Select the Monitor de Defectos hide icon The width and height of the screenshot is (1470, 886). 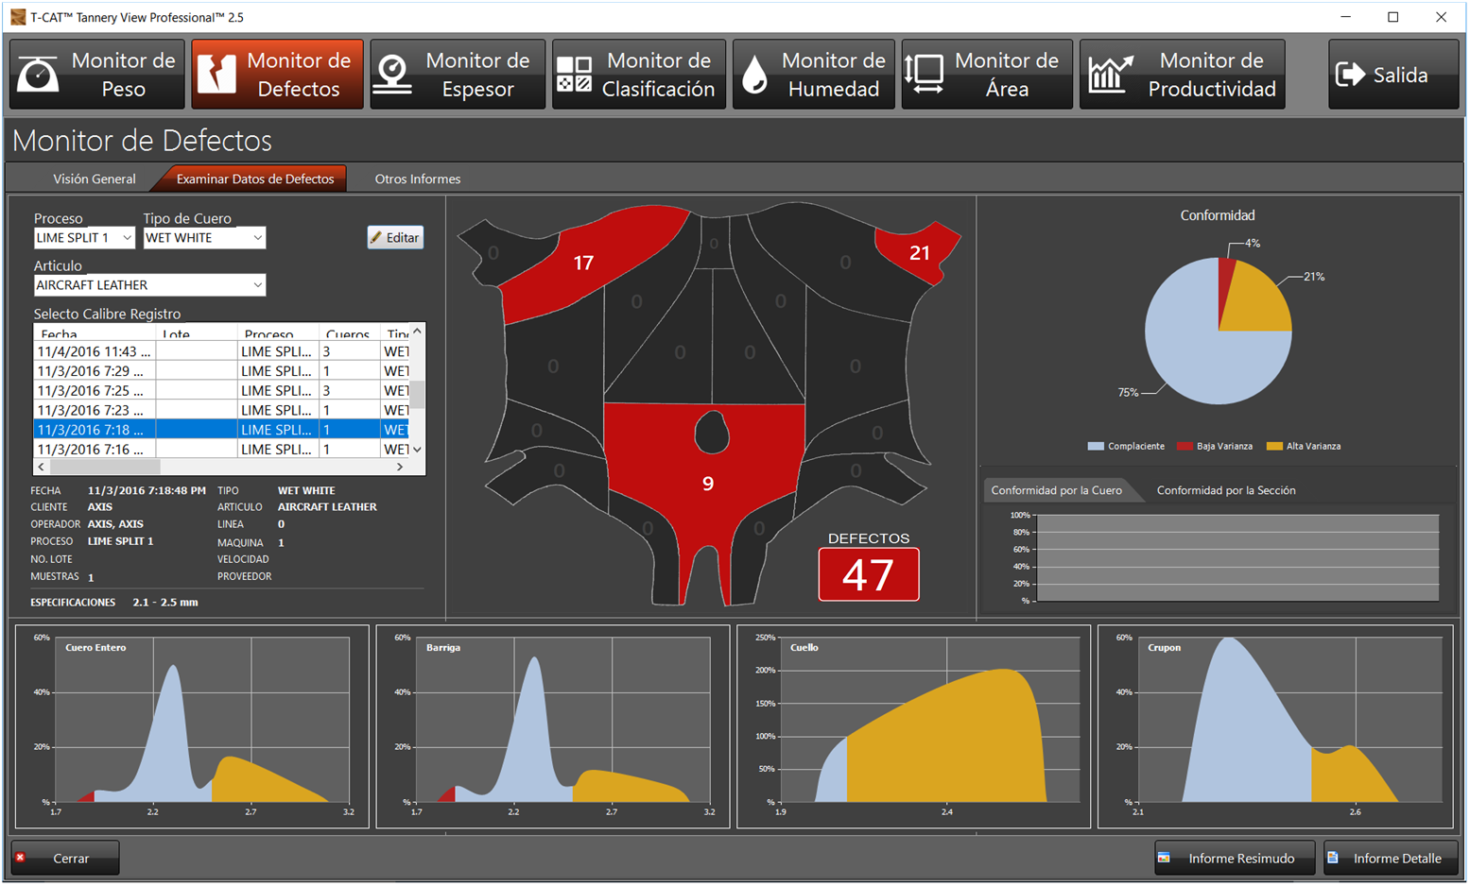coord(217,75)
